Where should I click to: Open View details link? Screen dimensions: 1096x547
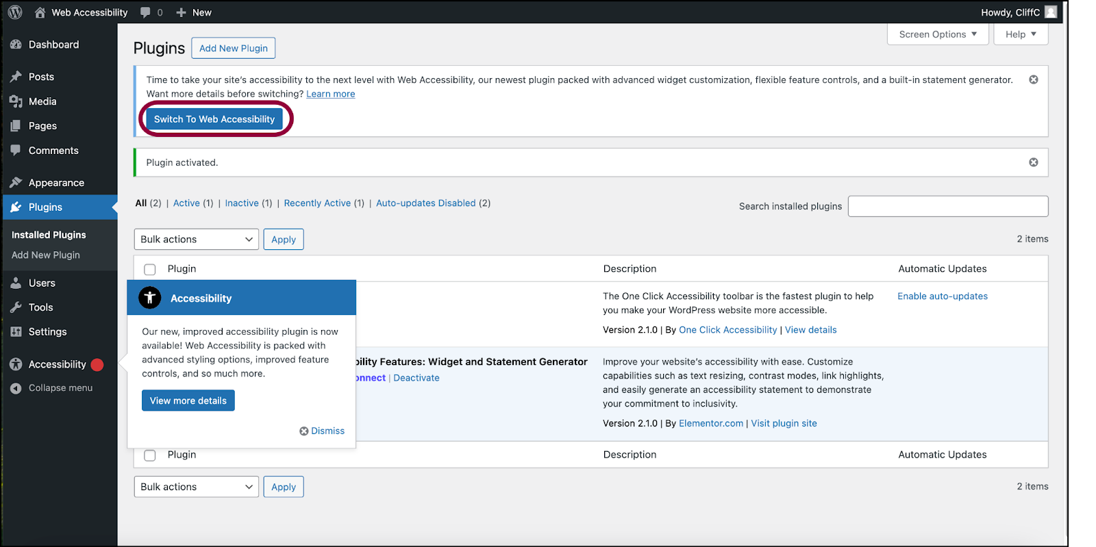(x=810, y=330)
